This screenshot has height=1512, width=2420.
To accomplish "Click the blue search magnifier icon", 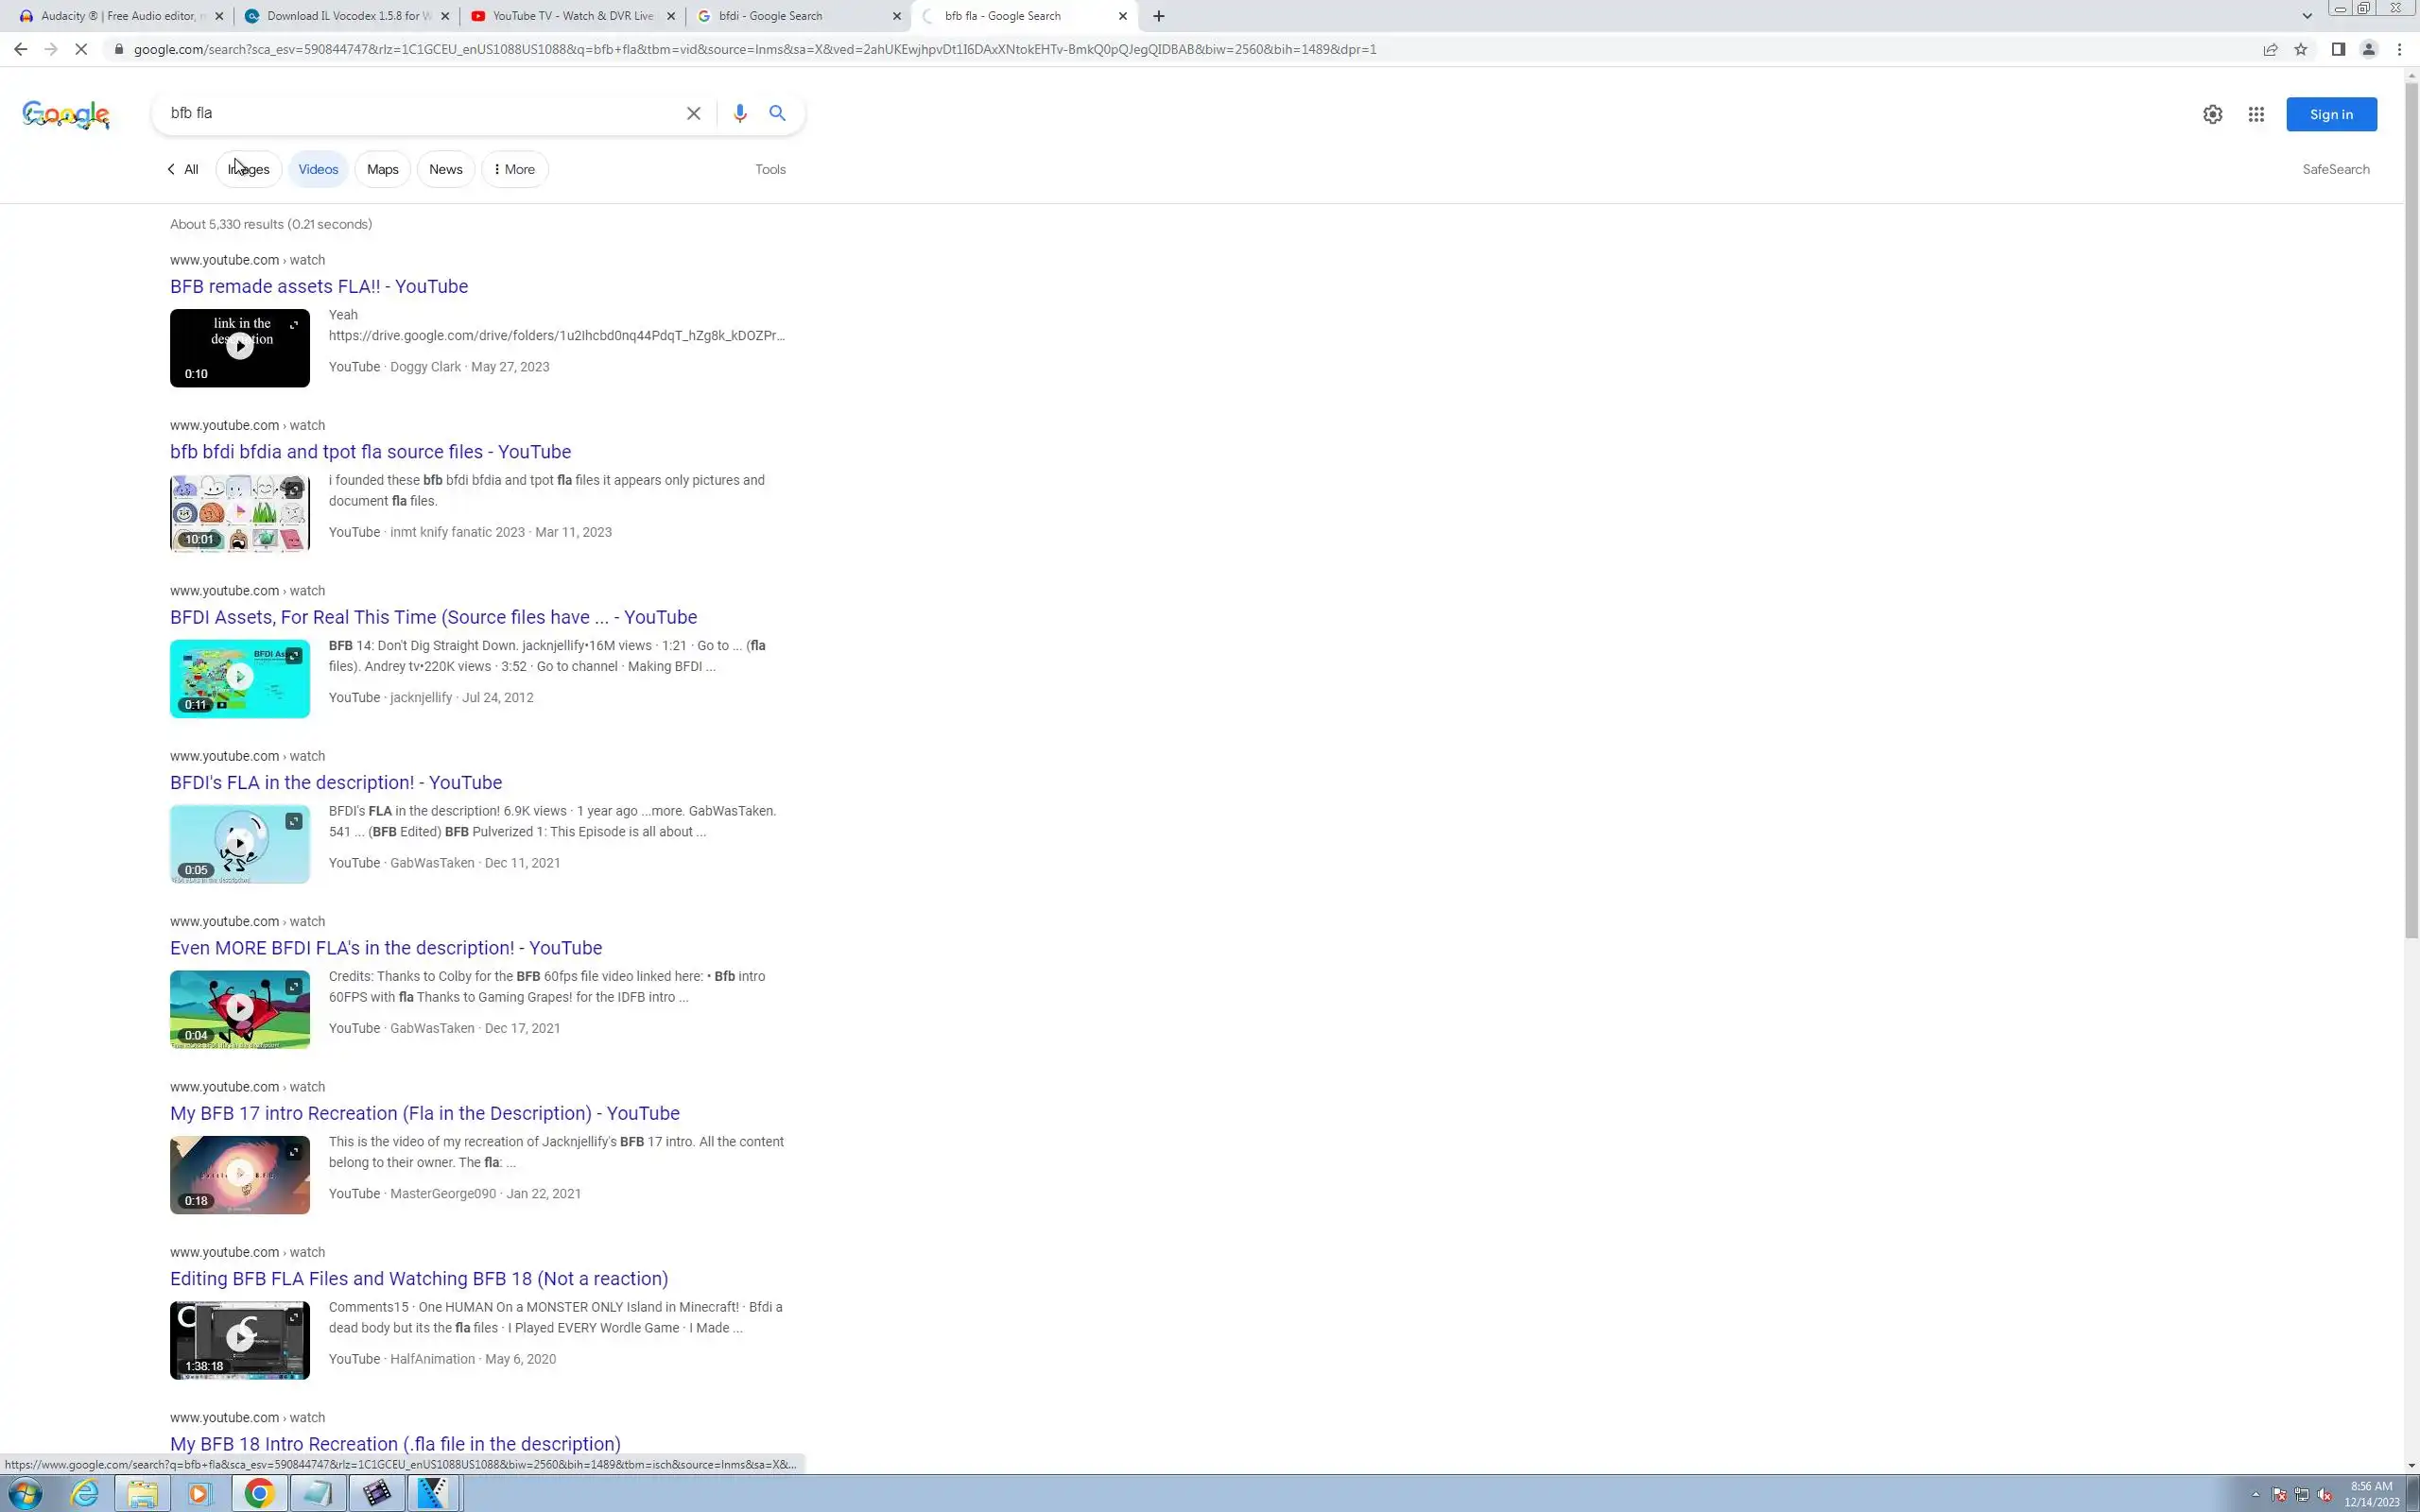I will pyautogui.click(x=777, y=113).
